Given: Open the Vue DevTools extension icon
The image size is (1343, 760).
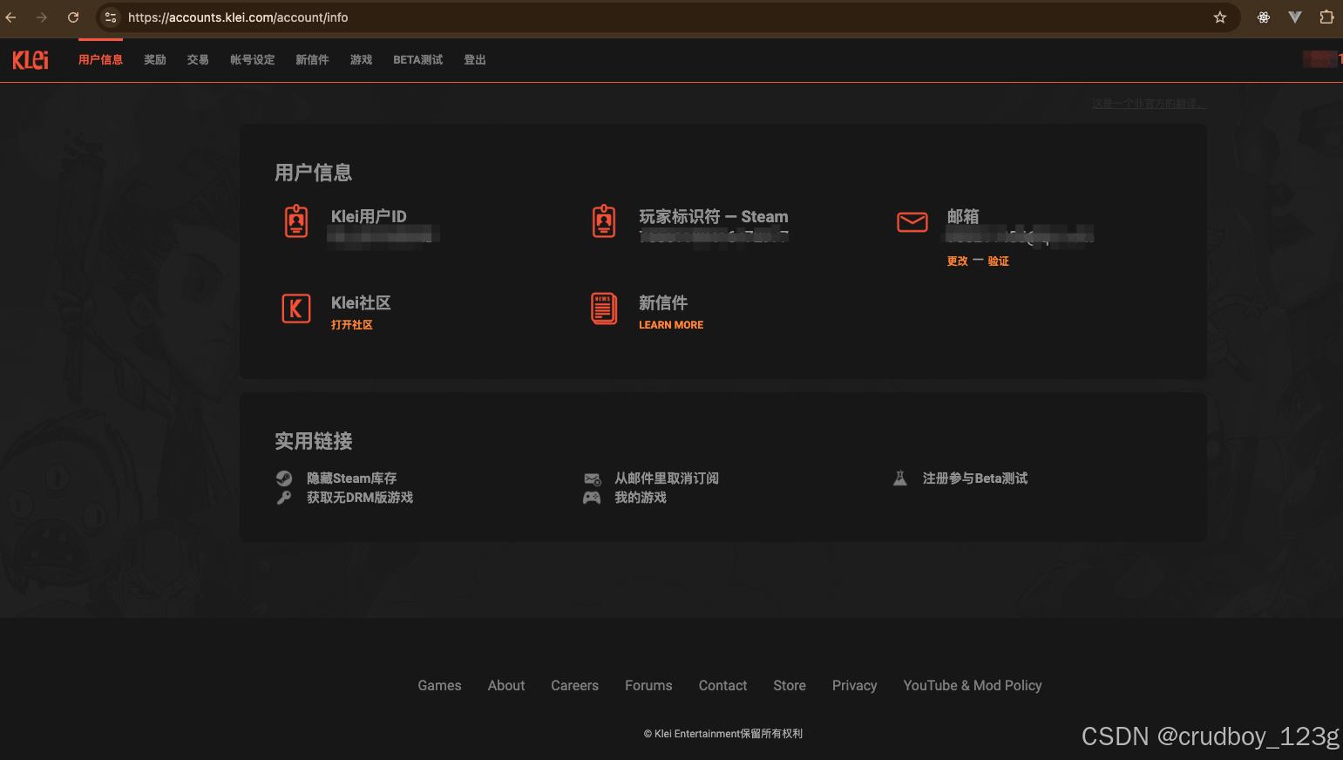Looking at the screenshot, I should click(1295, 17).
